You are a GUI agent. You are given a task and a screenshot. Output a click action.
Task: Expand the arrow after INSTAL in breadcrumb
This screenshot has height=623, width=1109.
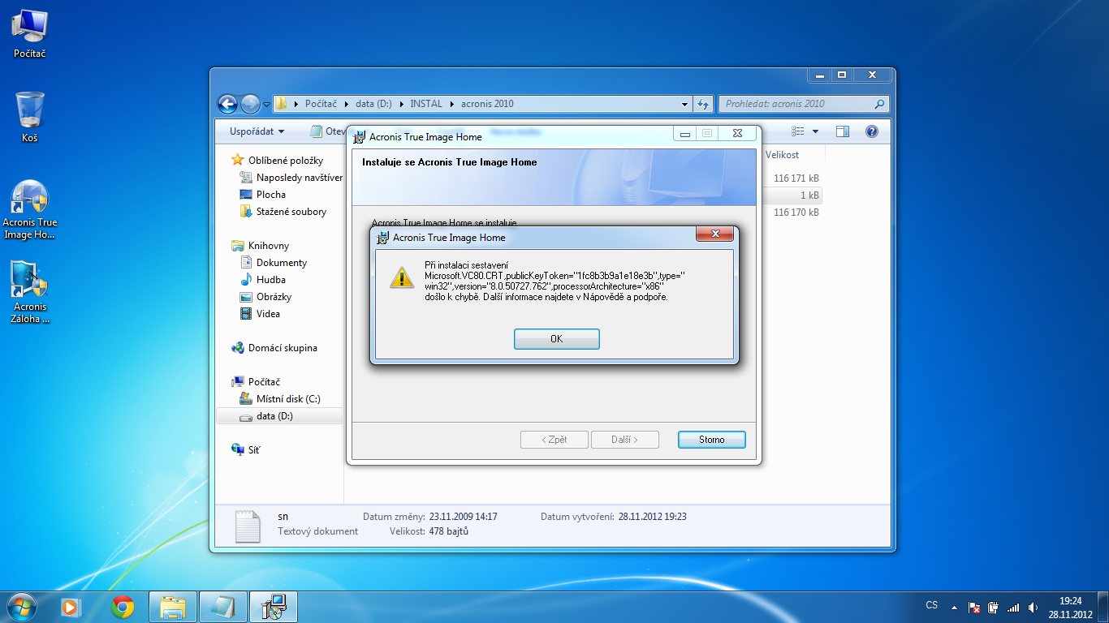point(451,104)
